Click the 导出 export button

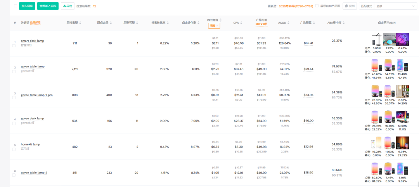pos(68,6)
